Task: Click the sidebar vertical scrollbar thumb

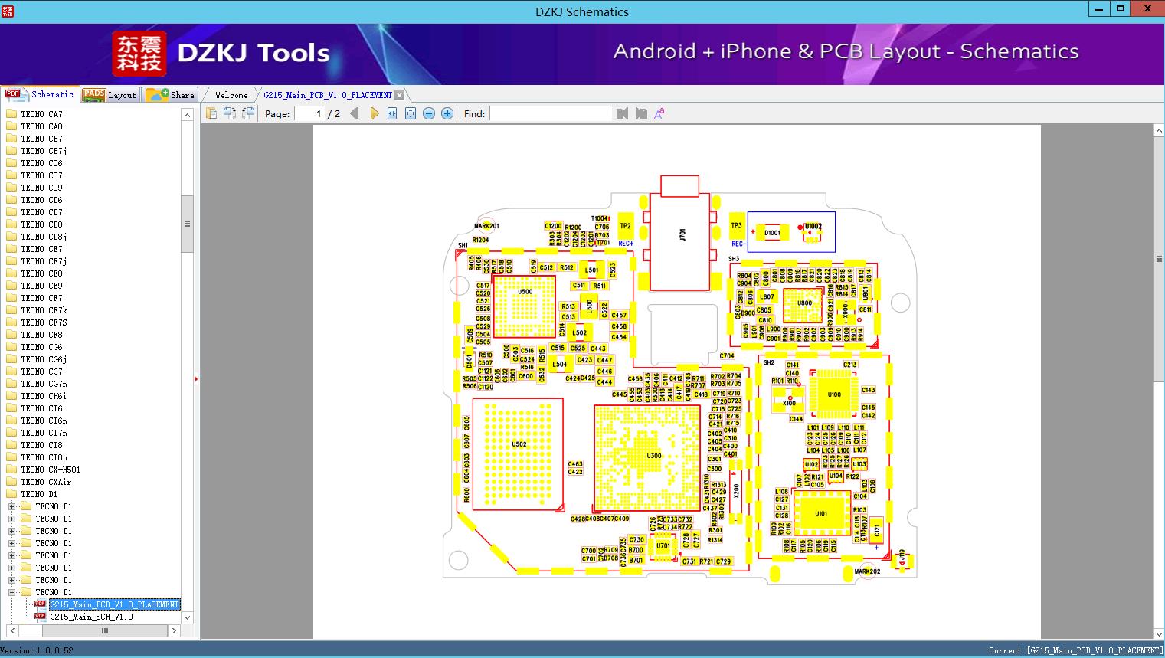Action: (x=187, y=224)
